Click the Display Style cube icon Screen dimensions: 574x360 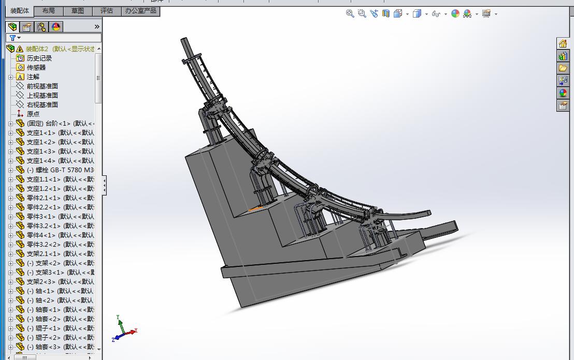417,14
